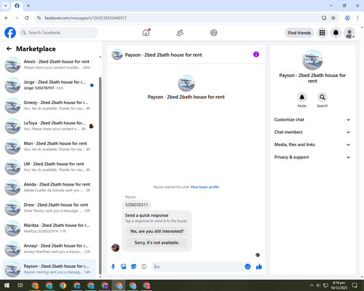The image size is (364, 291).
Task: Open the profile circle icon in top navigation
Action: (x=214, y=33)
